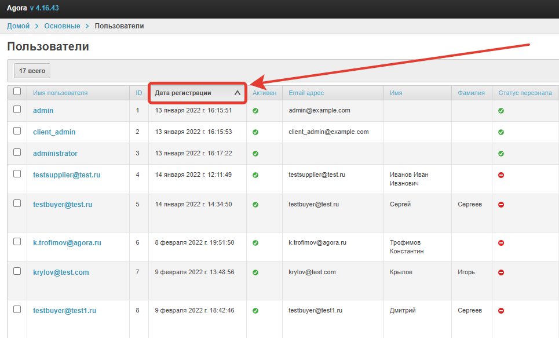Image resolution: width=559 pixels, height=338 pixels.
Task: Click green active icon for k.trofimov@agora.ru
Action: [255, 243]
